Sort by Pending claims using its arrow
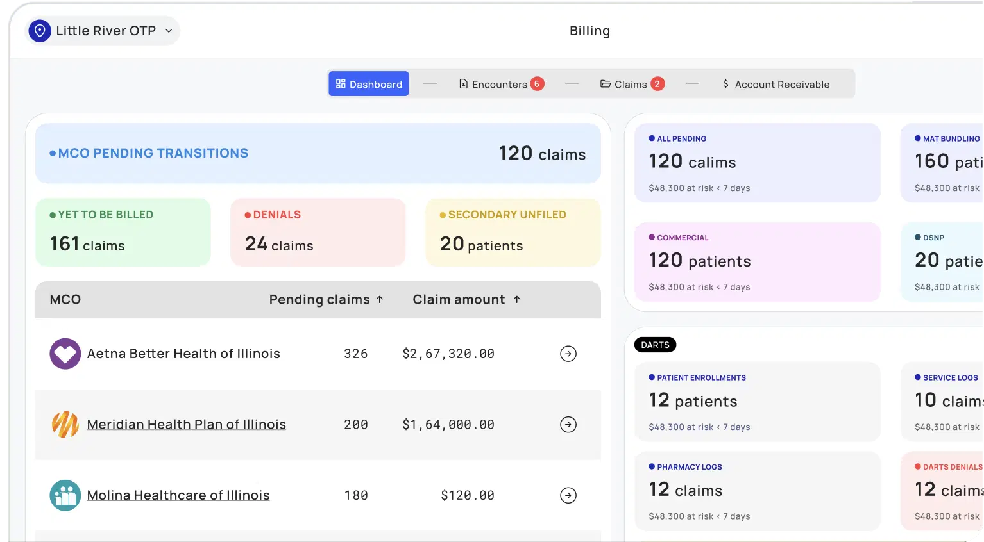 380,299
